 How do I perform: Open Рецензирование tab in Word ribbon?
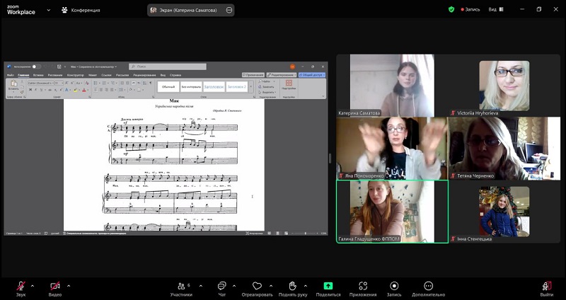144,75
